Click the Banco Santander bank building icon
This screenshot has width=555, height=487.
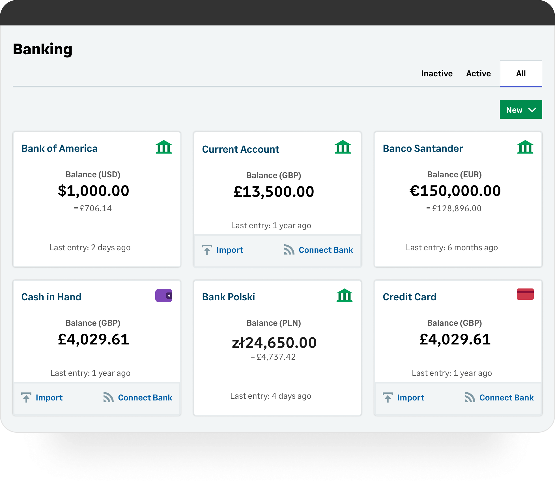[525, 147]
